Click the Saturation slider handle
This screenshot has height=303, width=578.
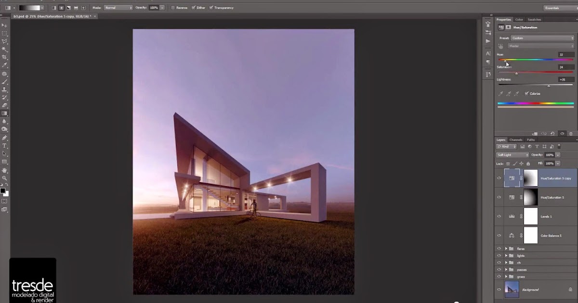516,74
